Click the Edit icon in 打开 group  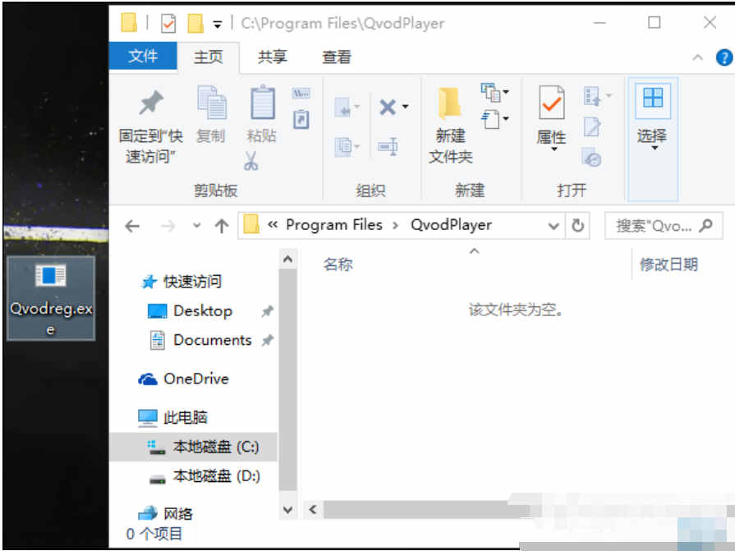click(x=591, y=127)
